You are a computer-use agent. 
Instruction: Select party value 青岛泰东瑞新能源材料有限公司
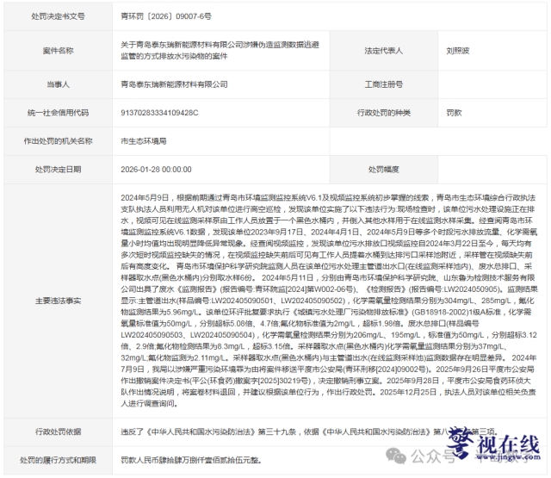[x=174, y=84]
